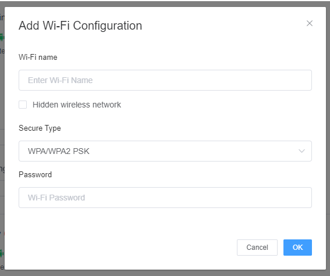Cancel the Wi-Fi configuration
The image size is (330, 276).
click(257, 248)
